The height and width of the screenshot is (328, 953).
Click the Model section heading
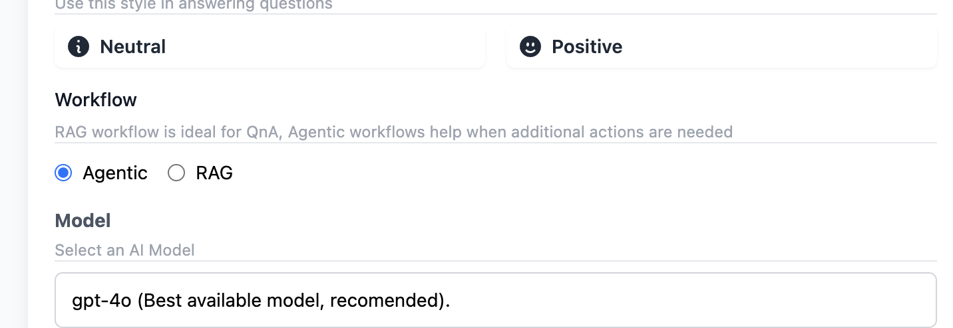tap(83, 220)
